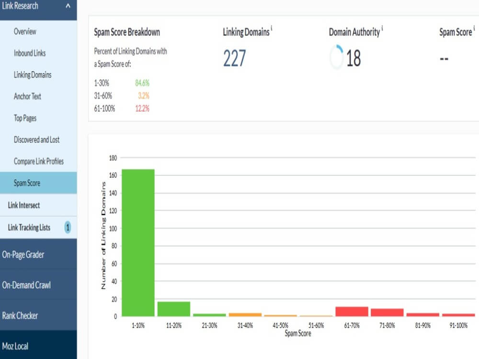Image resolution: width=479 pixels, height=359 pixels.
Task: Click the 227 linking domains value
Action: 234,58
